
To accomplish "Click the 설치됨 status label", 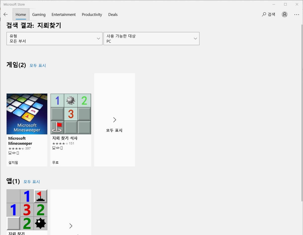I will pos(13,163).
